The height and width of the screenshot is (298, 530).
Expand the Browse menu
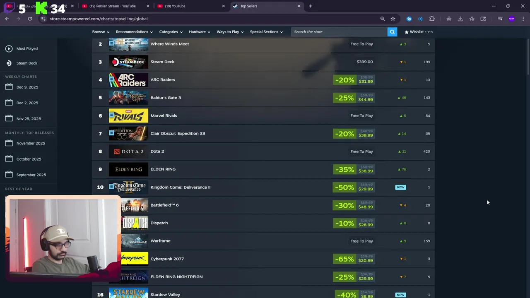coord(101,32)
